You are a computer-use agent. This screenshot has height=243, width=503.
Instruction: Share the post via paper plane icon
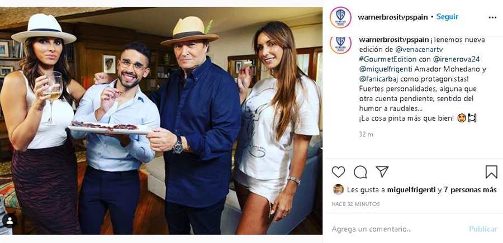click(382, 171)
